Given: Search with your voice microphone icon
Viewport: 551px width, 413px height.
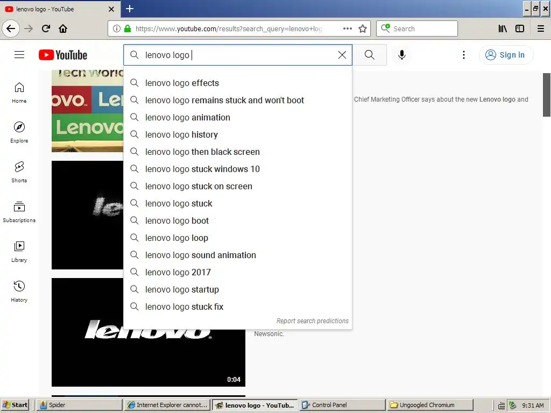Looking at the screenshot, I should tap(401, 55).
